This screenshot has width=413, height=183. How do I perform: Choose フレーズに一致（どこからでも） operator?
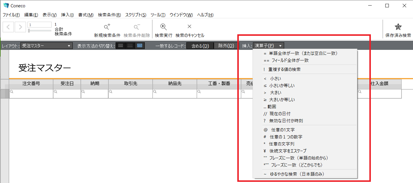[x=305, y=165]
